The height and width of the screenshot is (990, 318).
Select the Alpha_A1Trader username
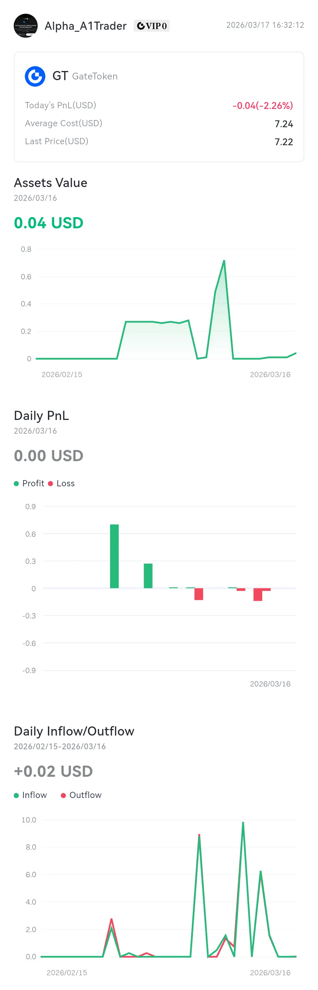85,26
